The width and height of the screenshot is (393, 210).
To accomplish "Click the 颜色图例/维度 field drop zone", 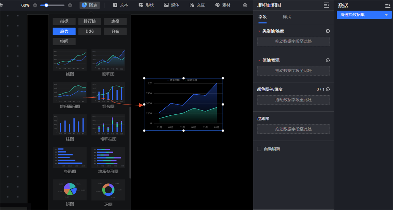I will (x=293, y=100).
